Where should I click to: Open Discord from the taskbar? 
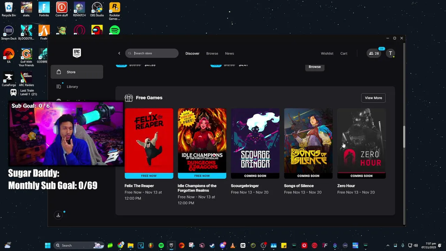point(222,245)
